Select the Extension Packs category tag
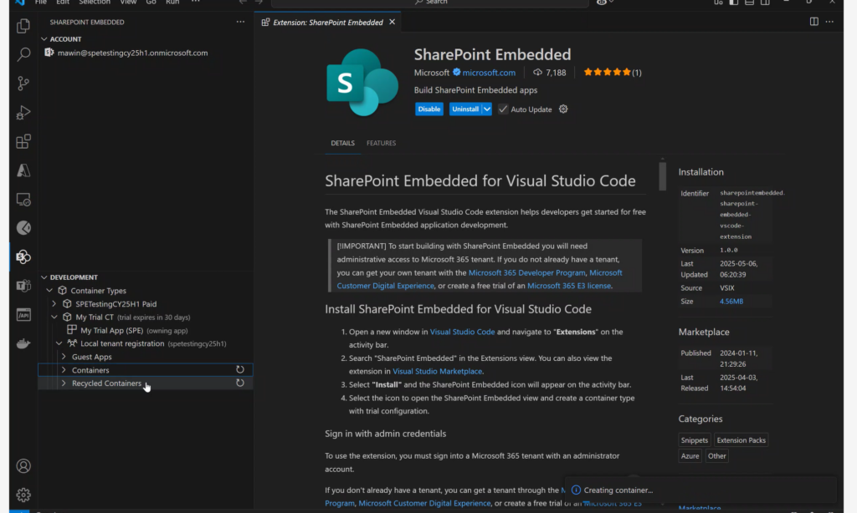 (x=742, y=439)
